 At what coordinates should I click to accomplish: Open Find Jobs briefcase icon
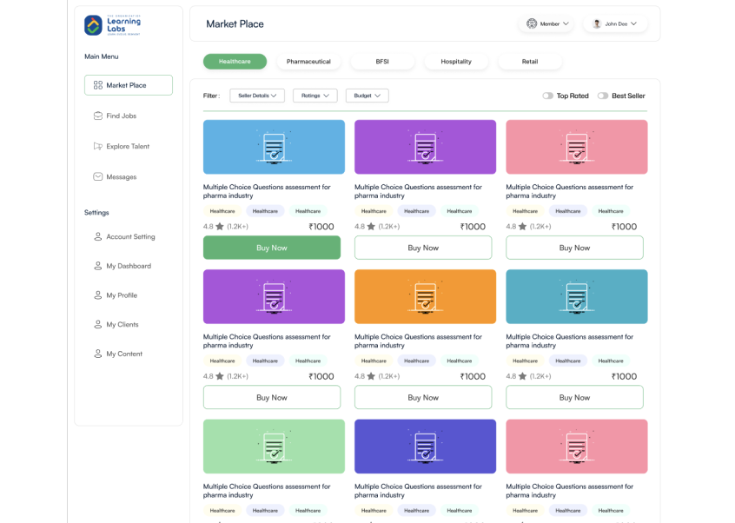[98, 116]
